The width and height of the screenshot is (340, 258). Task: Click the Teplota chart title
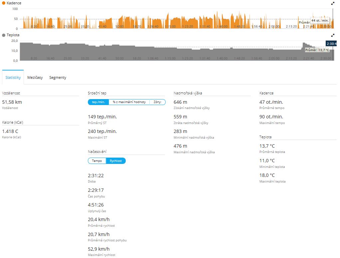(13, 35)
